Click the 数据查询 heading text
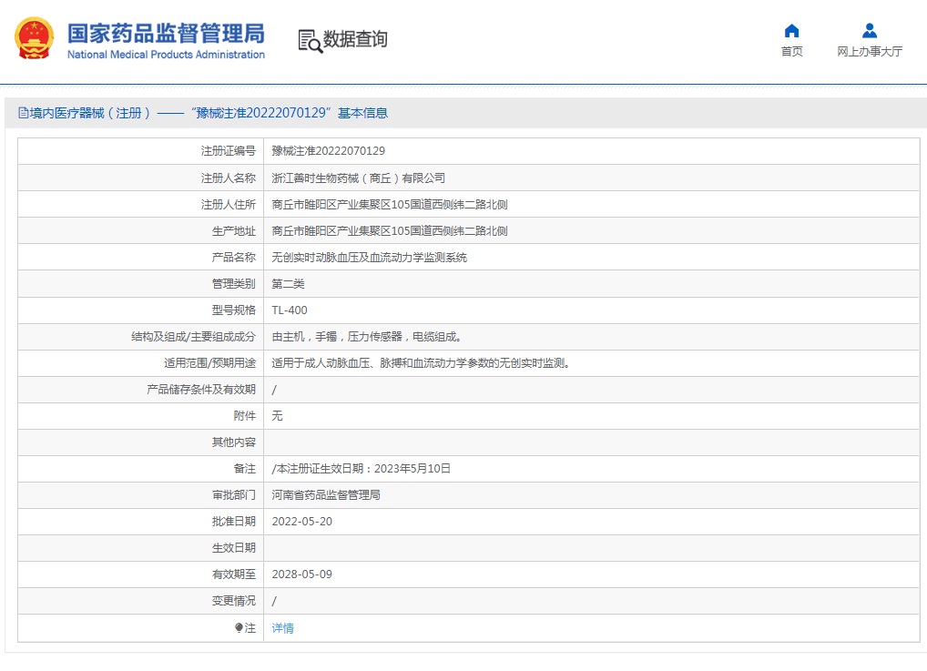Image resolution: width=927 pixels, height=671 pixels. tap(355, 39)
